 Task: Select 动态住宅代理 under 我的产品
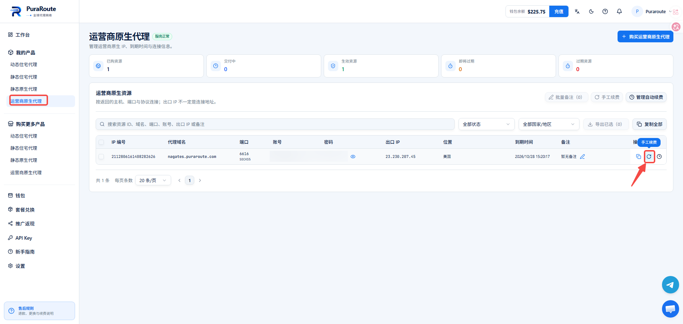(24, 65)
